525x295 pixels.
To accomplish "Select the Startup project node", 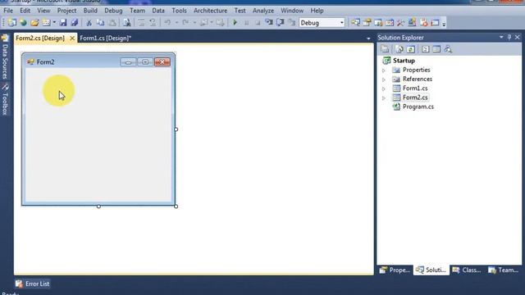I will click(404, 61).
